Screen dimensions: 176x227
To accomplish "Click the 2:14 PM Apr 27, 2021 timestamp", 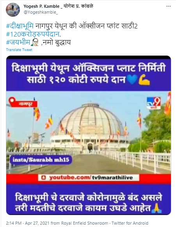I will coord(28,223).
